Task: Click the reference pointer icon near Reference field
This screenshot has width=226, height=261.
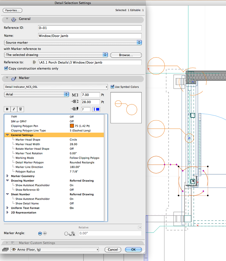Action: tap(34, 62)
